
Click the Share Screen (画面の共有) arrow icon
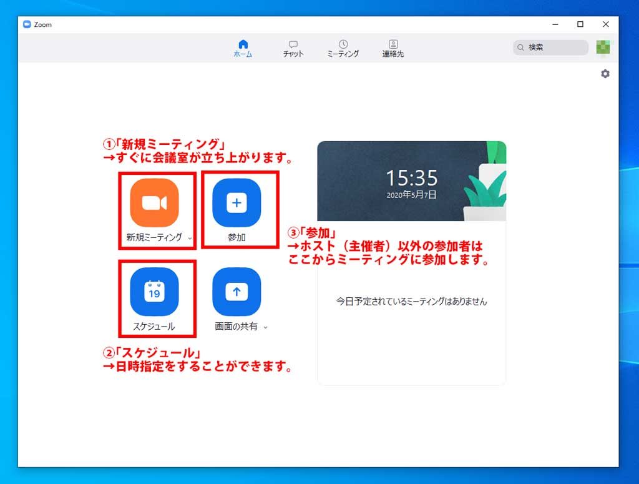click(237, 292)
